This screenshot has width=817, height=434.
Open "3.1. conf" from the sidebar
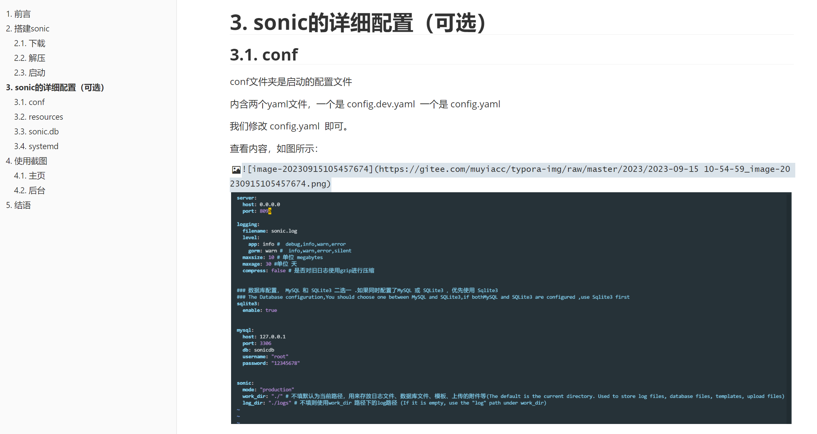click(x=30, y=102)
